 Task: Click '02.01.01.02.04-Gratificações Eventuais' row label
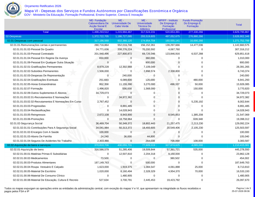tap(35, 80)
